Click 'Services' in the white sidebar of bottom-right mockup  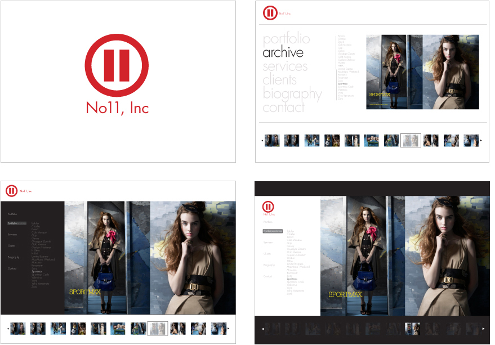269,243
